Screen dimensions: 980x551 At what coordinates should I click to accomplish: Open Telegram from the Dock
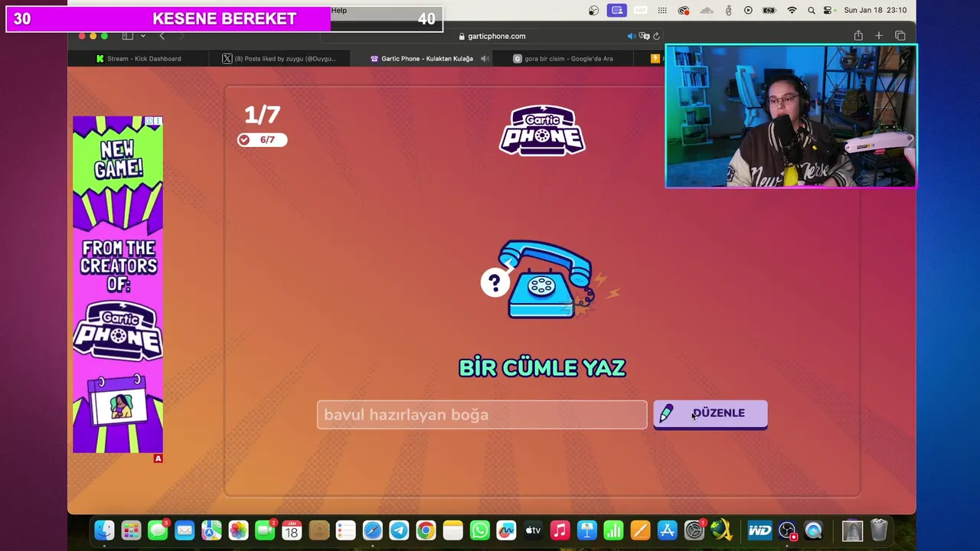pos(399,530)
